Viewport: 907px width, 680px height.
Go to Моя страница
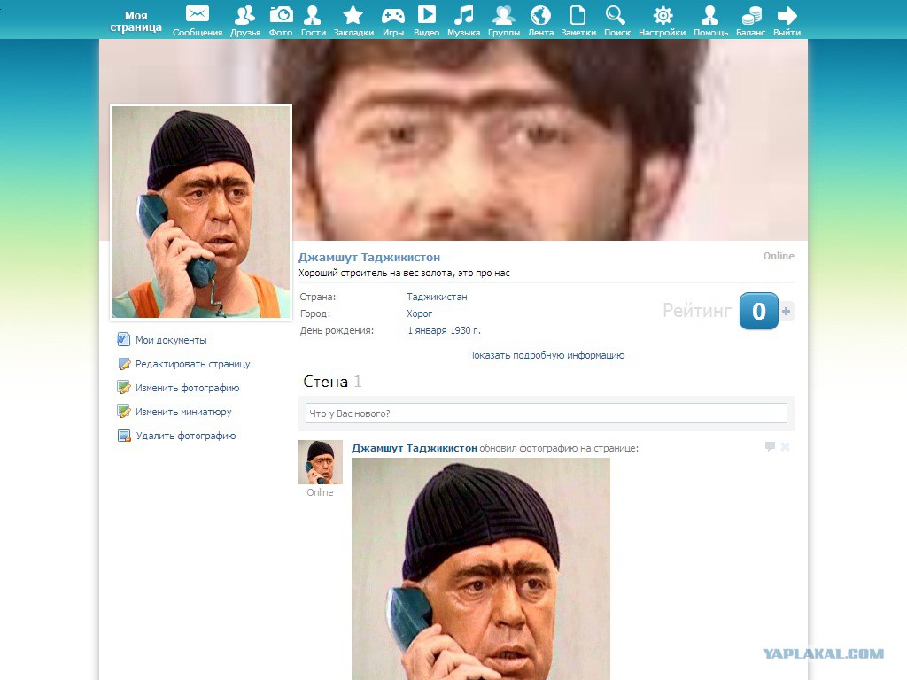pos(136,21)
